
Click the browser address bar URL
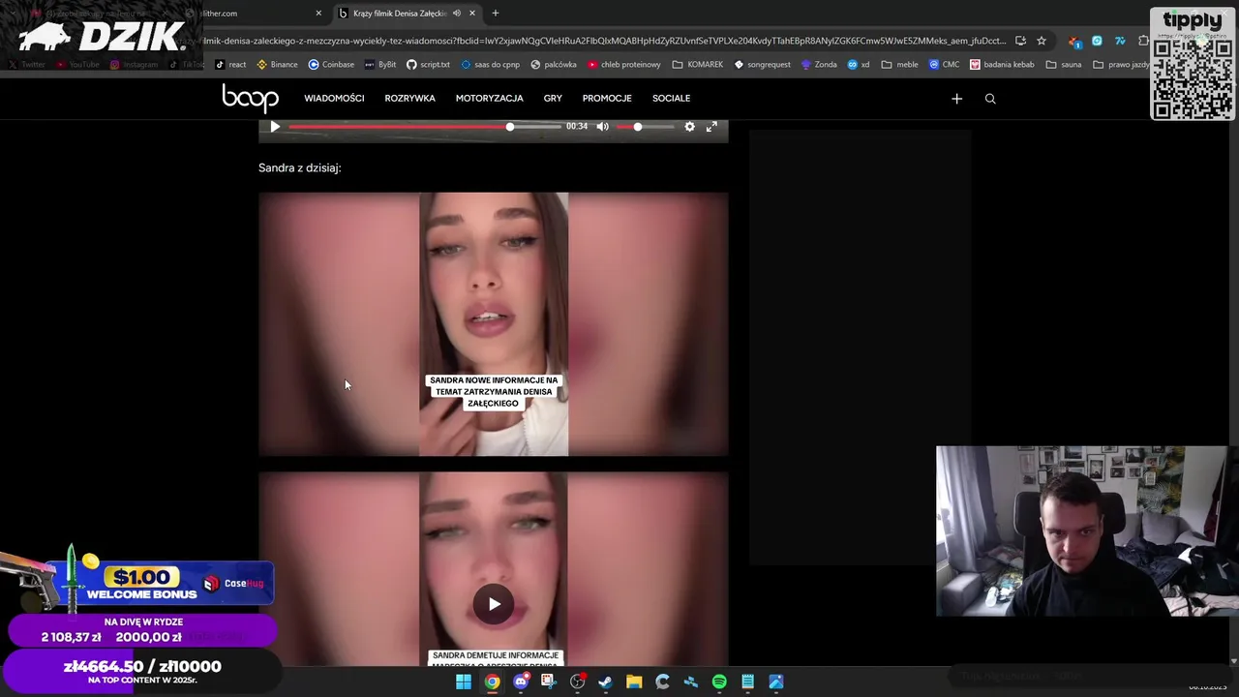click(x=605, y=41)
